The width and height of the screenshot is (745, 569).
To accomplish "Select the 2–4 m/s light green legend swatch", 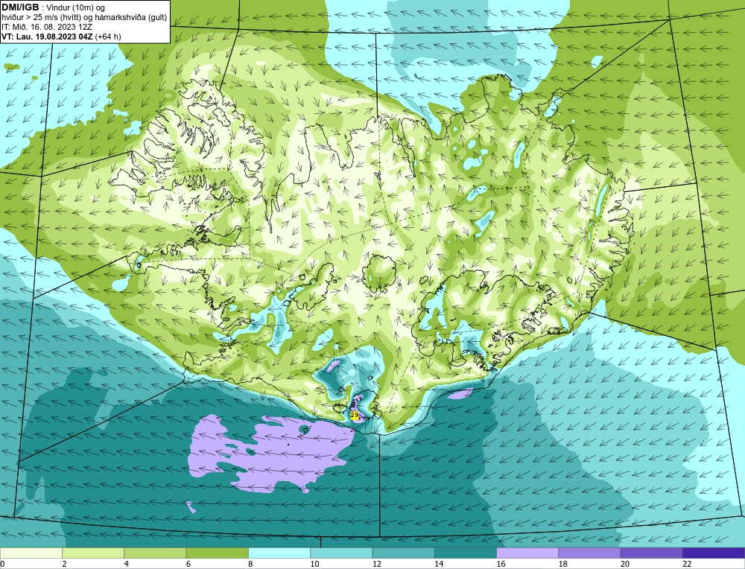I will 93,553.
